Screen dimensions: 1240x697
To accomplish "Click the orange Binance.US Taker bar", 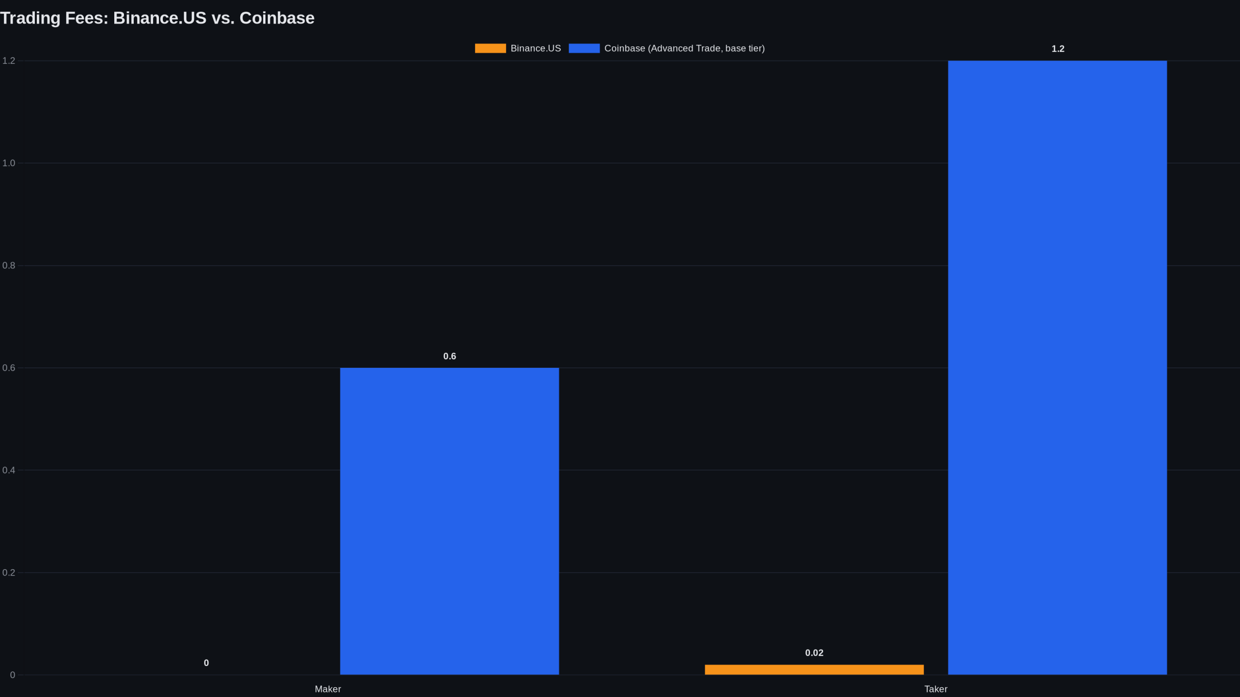I will [814, 669].
